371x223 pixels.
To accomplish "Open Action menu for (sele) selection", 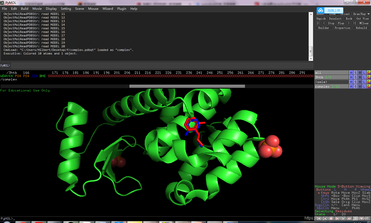I will click(x=351, y=82).
